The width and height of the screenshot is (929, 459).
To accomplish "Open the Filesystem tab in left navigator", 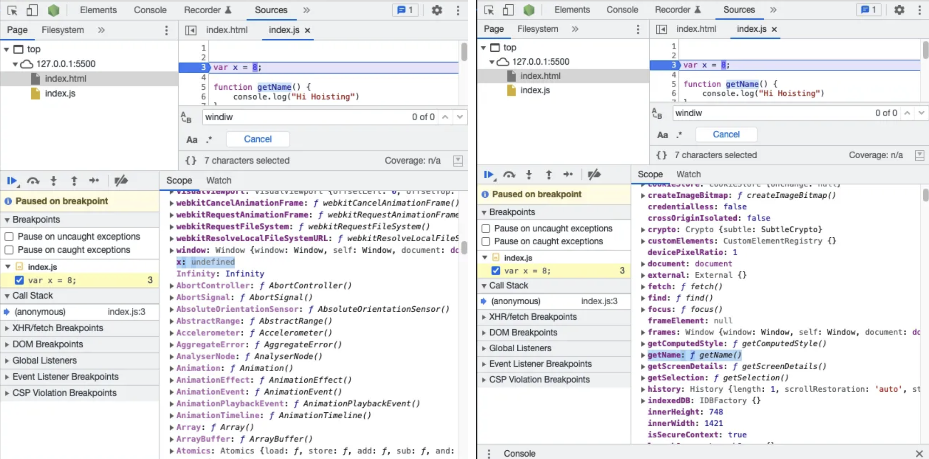I will coord(63,30).
